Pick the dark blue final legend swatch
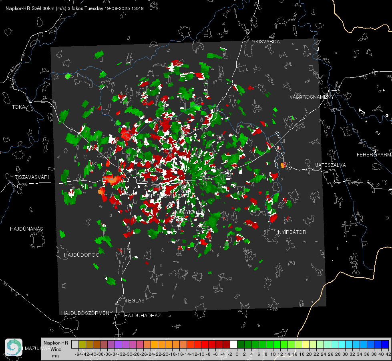 click(x=385, y=344)
